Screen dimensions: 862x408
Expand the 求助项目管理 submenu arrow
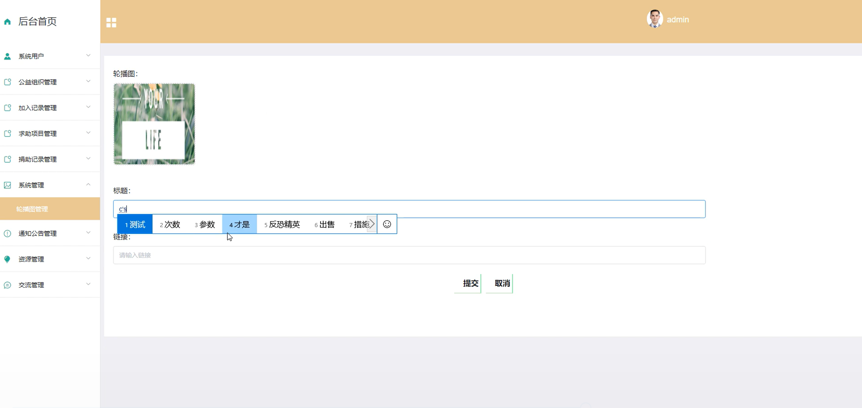tap(88, 133)
